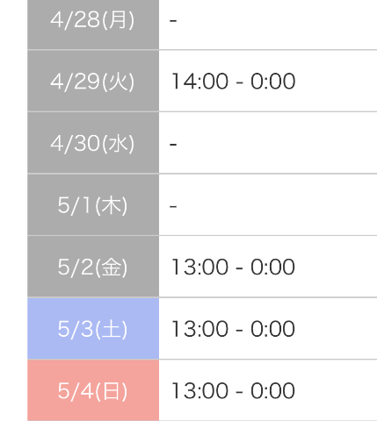Click the 14:00 - 0:00 schedule for 4/29

[x=234, y=81]
